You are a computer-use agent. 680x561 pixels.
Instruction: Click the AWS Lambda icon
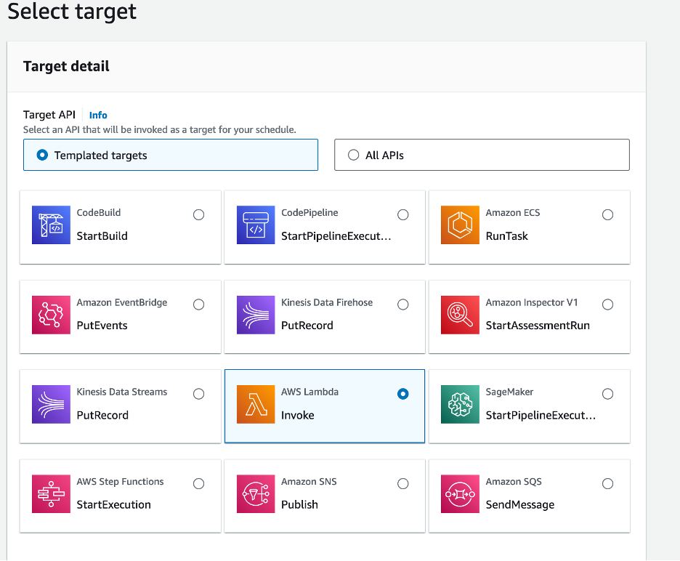(x=256, y=404)
